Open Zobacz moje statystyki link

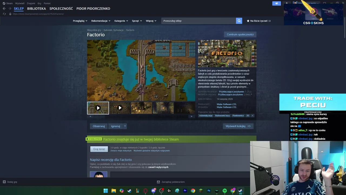tap(121, 151)
